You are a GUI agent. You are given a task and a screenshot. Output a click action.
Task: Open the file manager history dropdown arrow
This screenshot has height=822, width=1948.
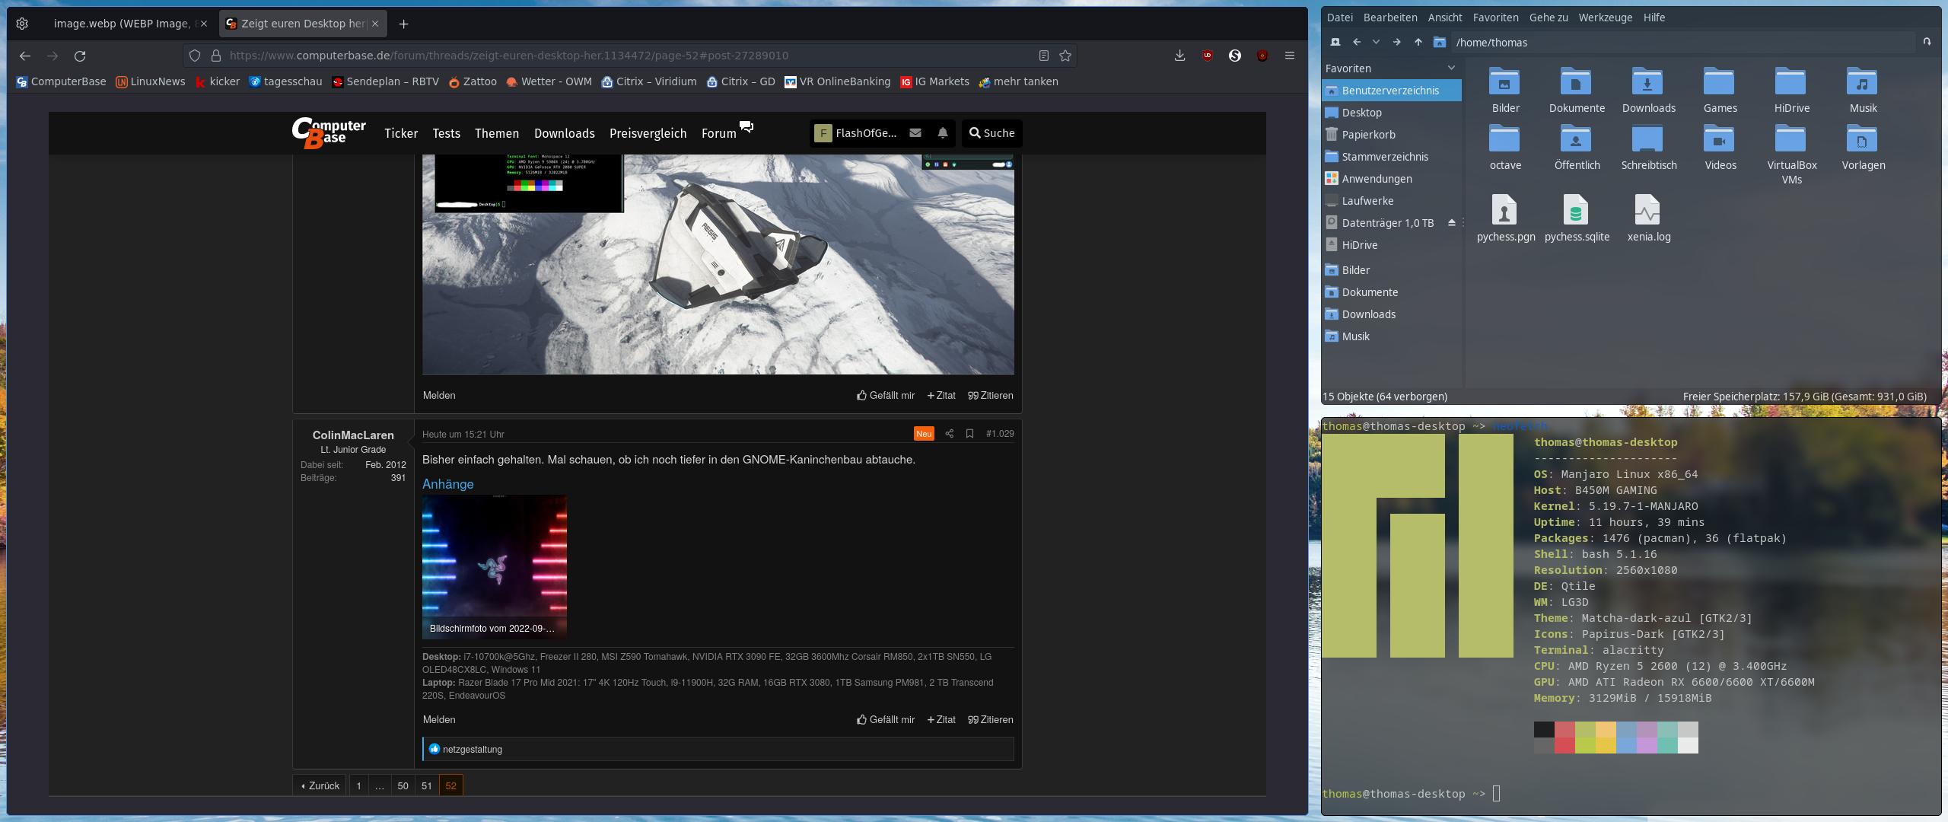[1376, 43]
